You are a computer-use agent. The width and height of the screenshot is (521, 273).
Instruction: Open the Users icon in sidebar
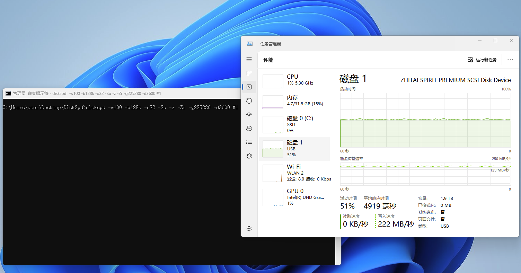pos(249,129)
